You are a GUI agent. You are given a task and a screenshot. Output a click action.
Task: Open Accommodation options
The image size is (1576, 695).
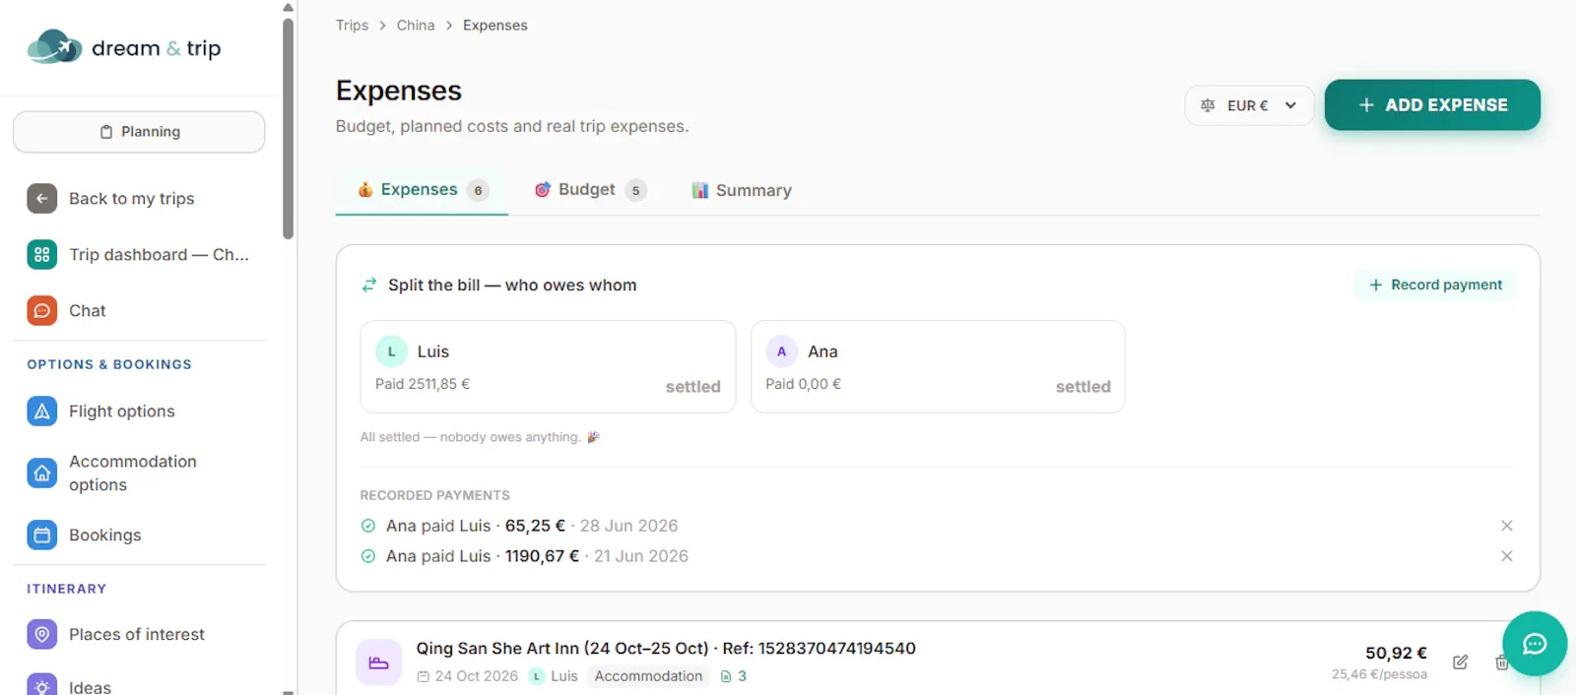coord(139,474)
